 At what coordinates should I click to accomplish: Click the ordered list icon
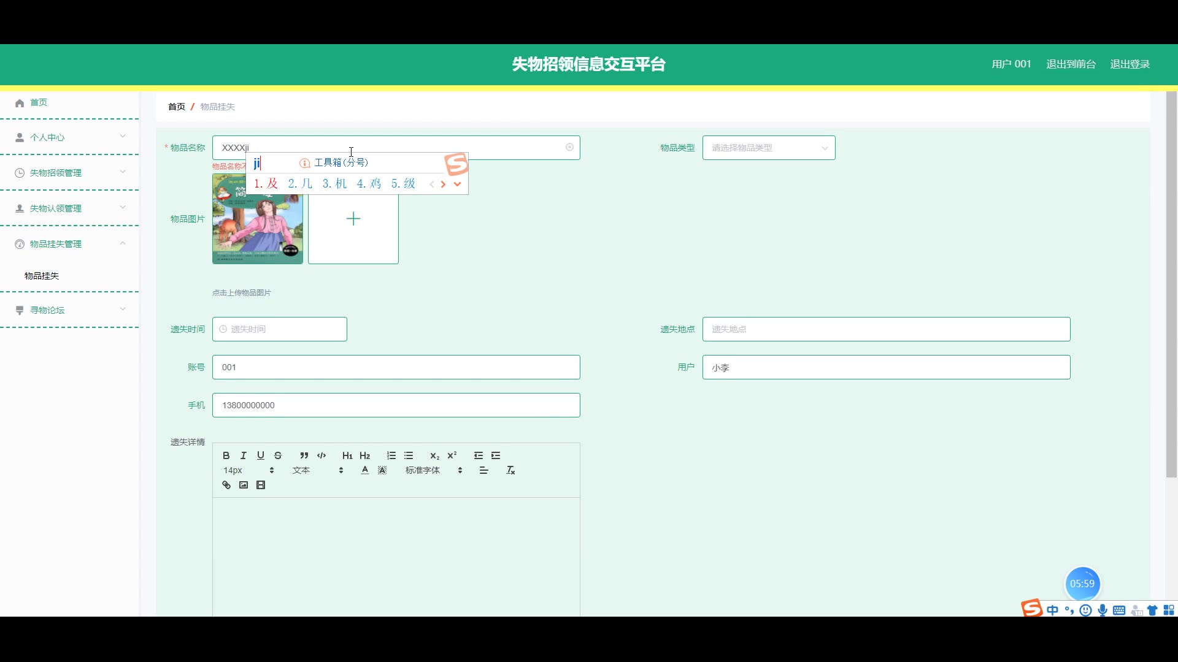point(391,455)
